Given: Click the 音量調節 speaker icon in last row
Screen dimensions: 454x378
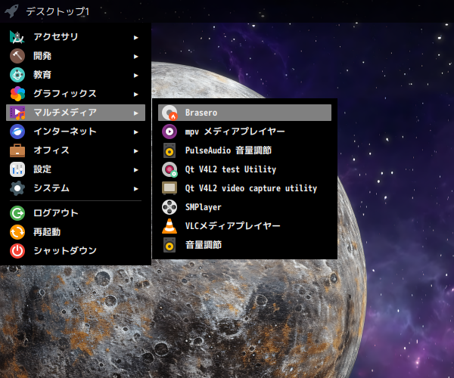Looking at the screenshot, I should [169, 245].
